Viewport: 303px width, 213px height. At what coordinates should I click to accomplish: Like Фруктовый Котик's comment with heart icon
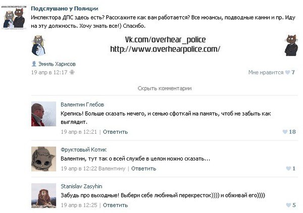point(288,169)
